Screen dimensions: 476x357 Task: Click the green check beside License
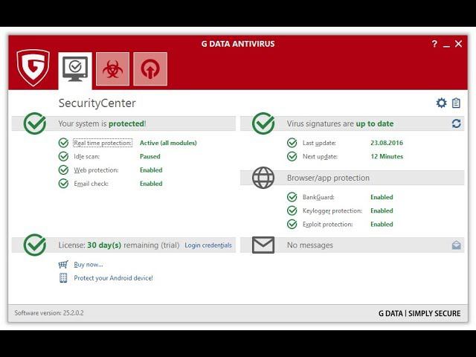35,245
